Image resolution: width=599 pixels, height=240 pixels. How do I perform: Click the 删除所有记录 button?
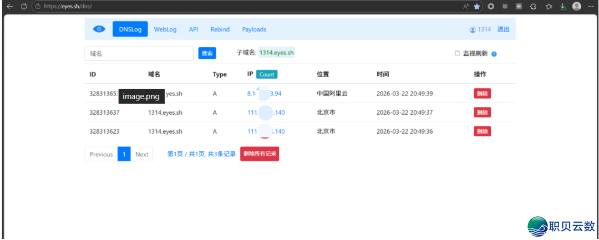[260, 154]
